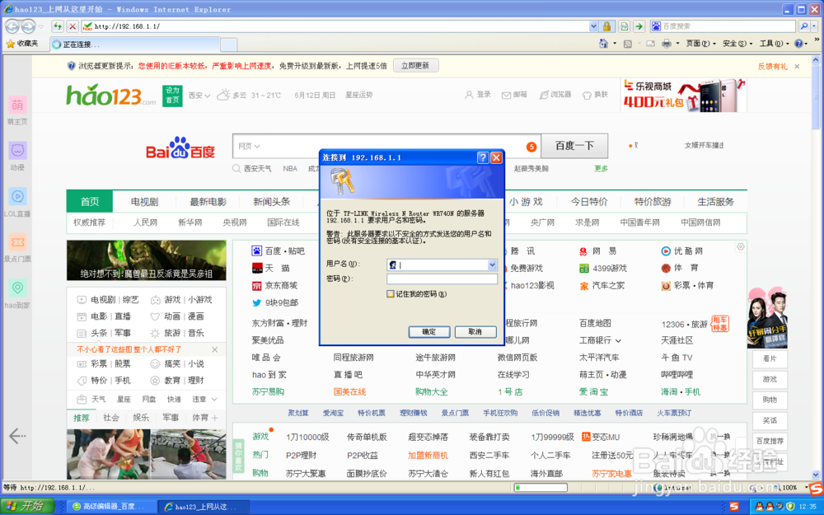824x515 pixels.
Task: Click the Print icon in command bar
Action: 667,44
